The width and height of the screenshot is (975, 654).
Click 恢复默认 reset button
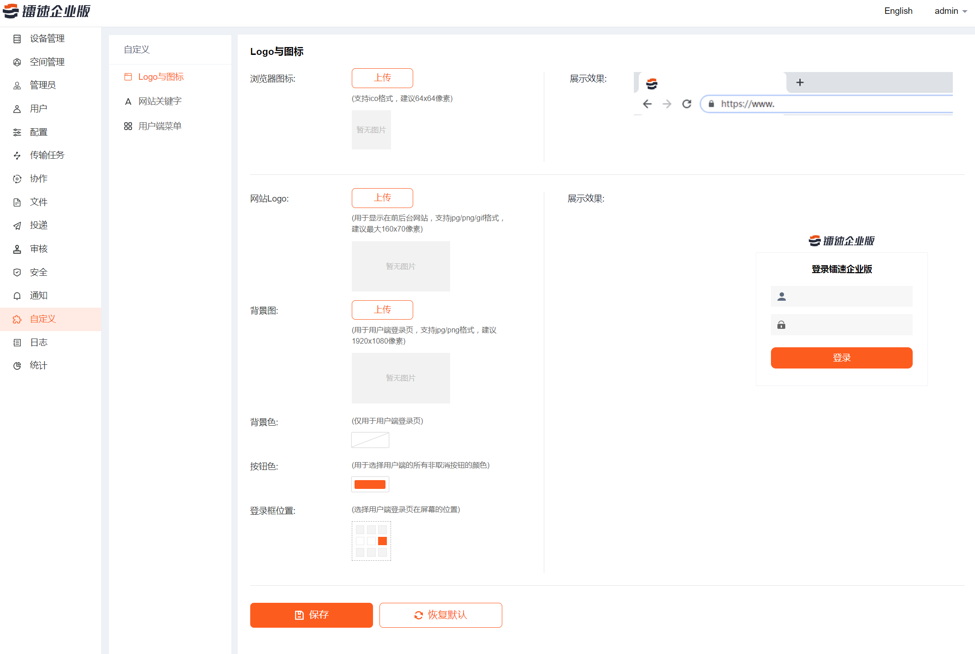(440, 615)
